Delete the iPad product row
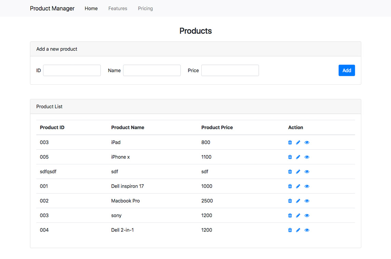 click(x=290, y=142)
